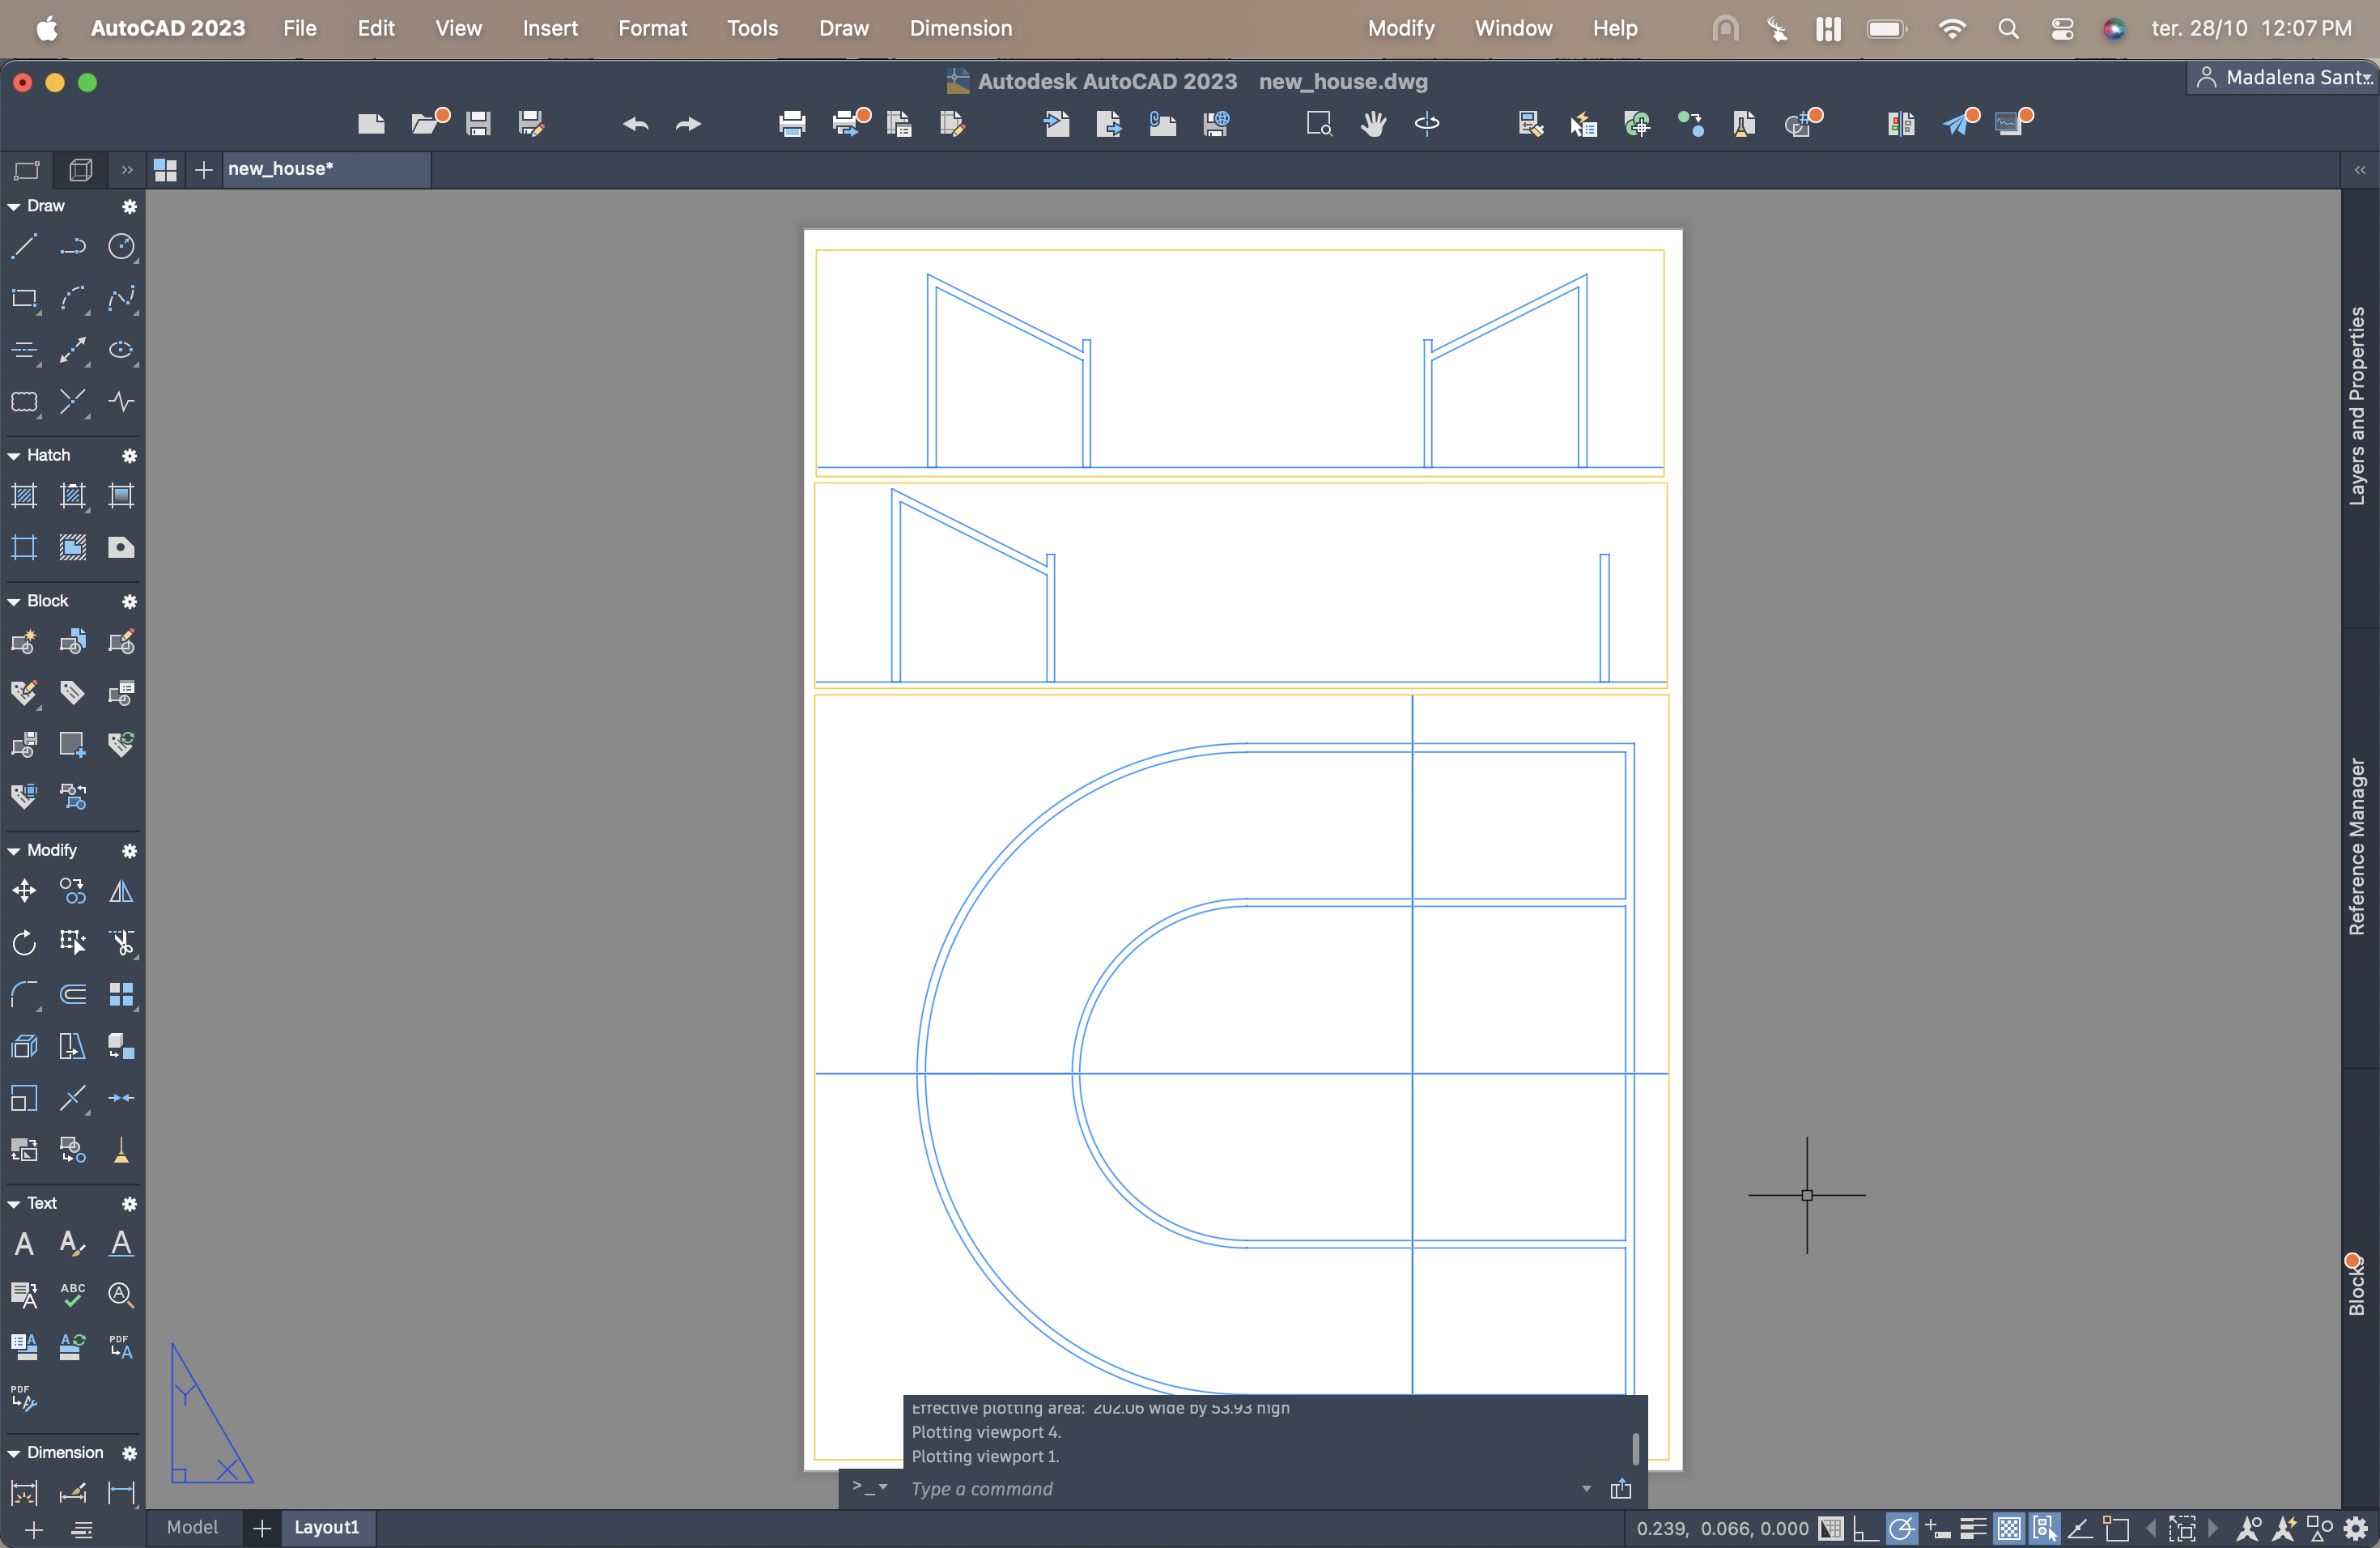Open command line history dropdown arrow
This screenshot has width=2380, height=1548.
point(1586,1488)
